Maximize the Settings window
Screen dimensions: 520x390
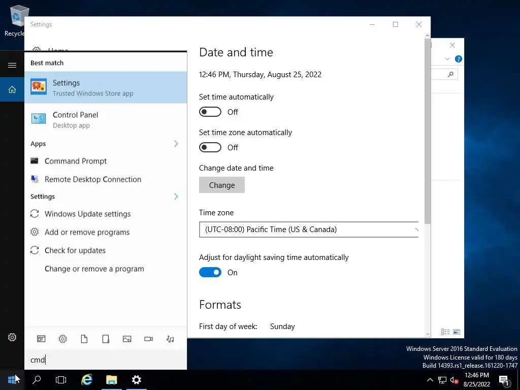tap(395, 24)
